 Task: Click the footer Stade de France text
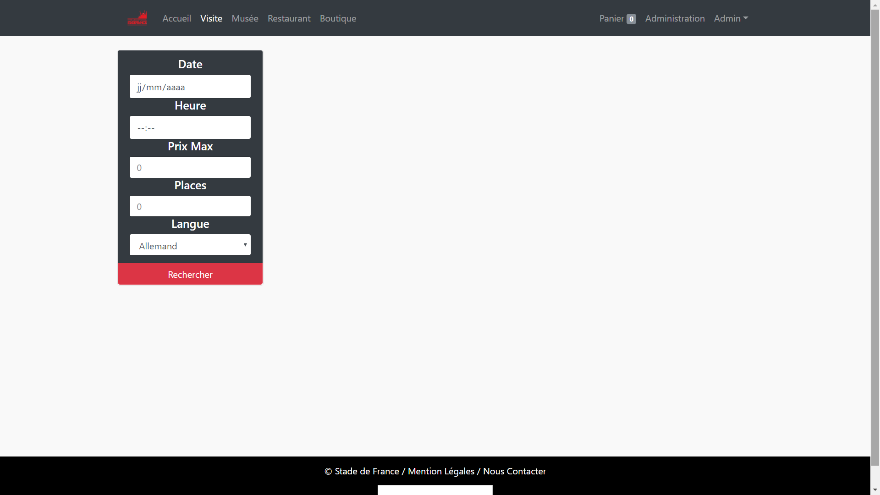(x=367, y=471)
